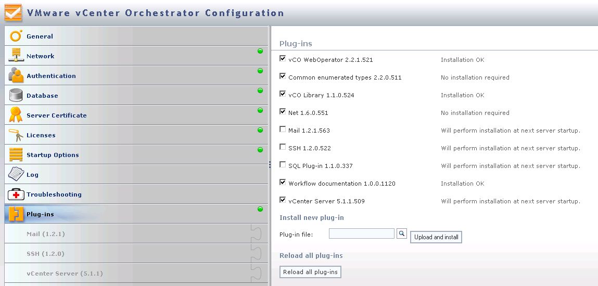Click into the Plug-in file input field
The image size is (598, 286).
tap(361, 234)
